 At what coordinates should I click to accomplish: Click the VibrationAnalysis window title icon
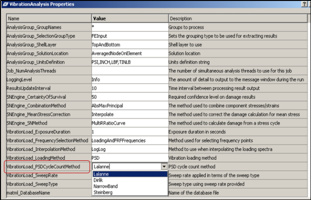coord(4,4)
